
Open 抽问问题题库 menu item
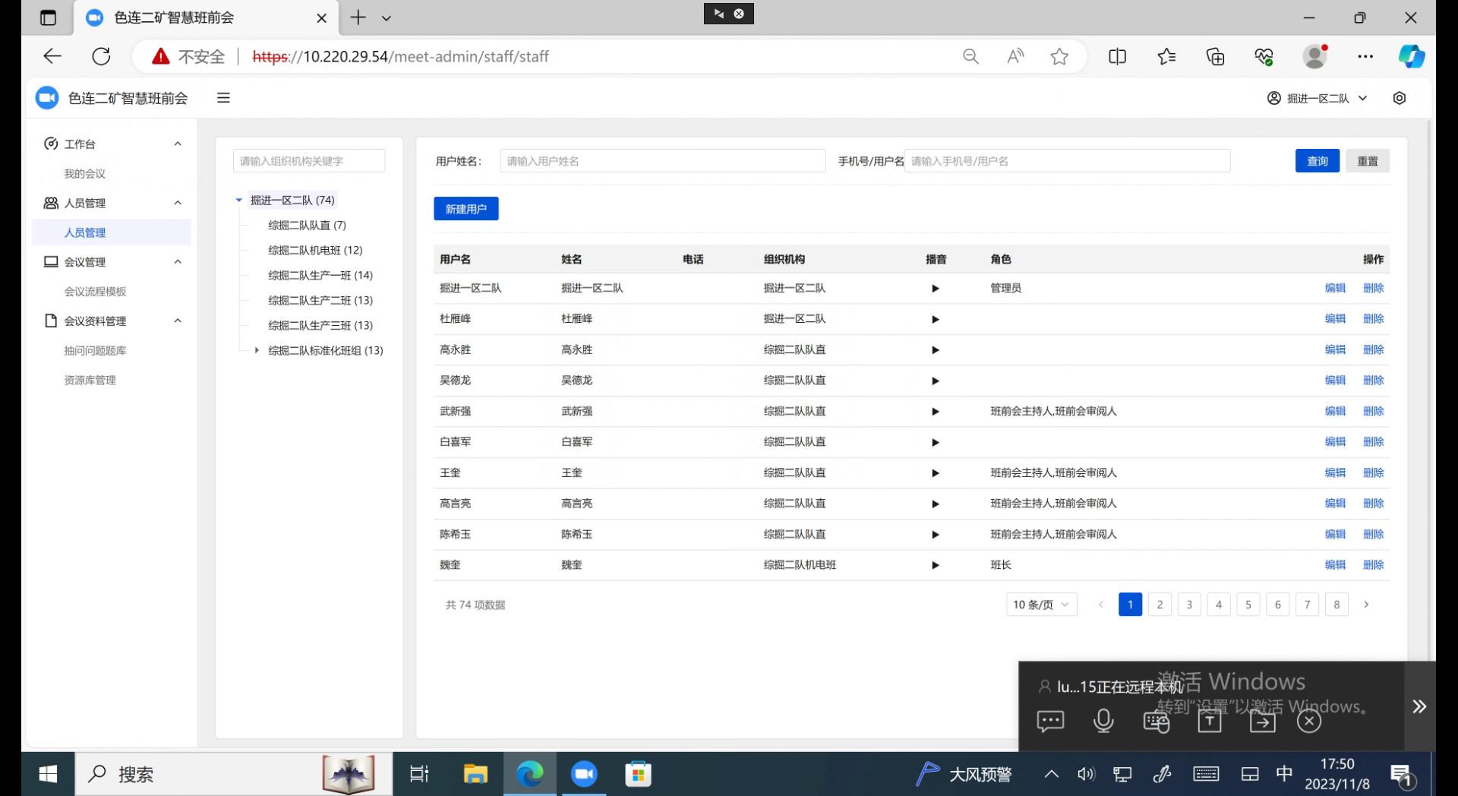95,351
